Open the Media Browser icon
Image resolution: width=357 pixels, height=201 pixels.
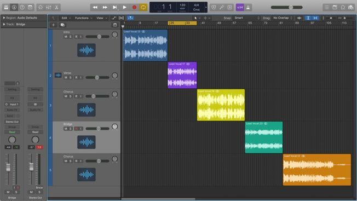[x=350, y=7]
